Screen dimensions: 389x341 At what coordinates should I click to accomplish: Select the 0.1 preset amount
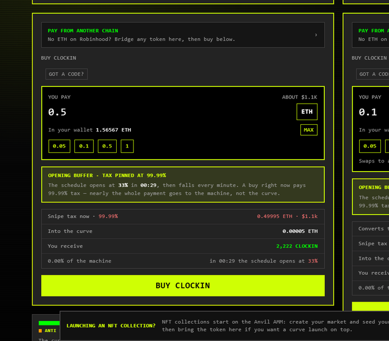coord(84,146)
